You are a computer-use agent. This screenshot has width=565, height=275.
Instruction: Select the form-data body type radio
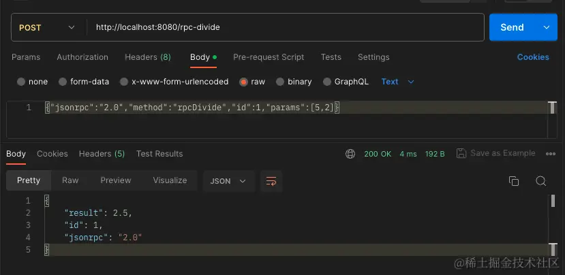[x=63, y=82]
